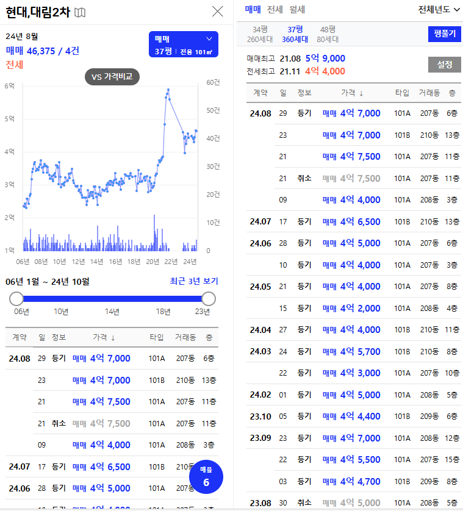This screenshot has width=463, height=511.
Task: Select right-table row 23.09 23 4억 7,000 12층
Action: point(354,438)
